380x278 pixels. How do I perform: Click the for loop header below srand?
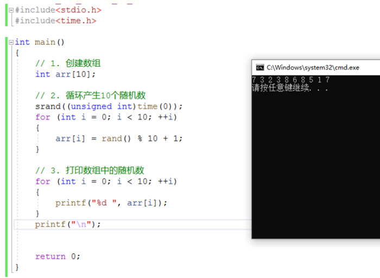click(x=106, y=117)
